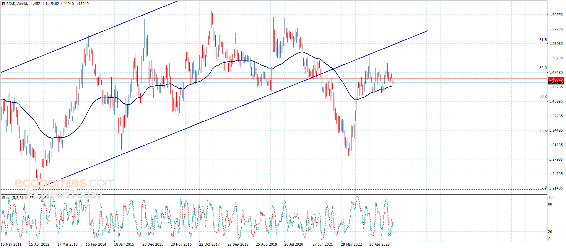Click the 25 Aug 2019 date label
This screenshot has height=248, width=566.
pos(266,244)
